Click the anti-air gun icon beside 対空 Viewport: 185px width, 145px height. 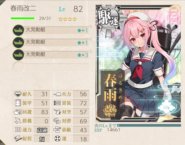(x=57, y=112)
